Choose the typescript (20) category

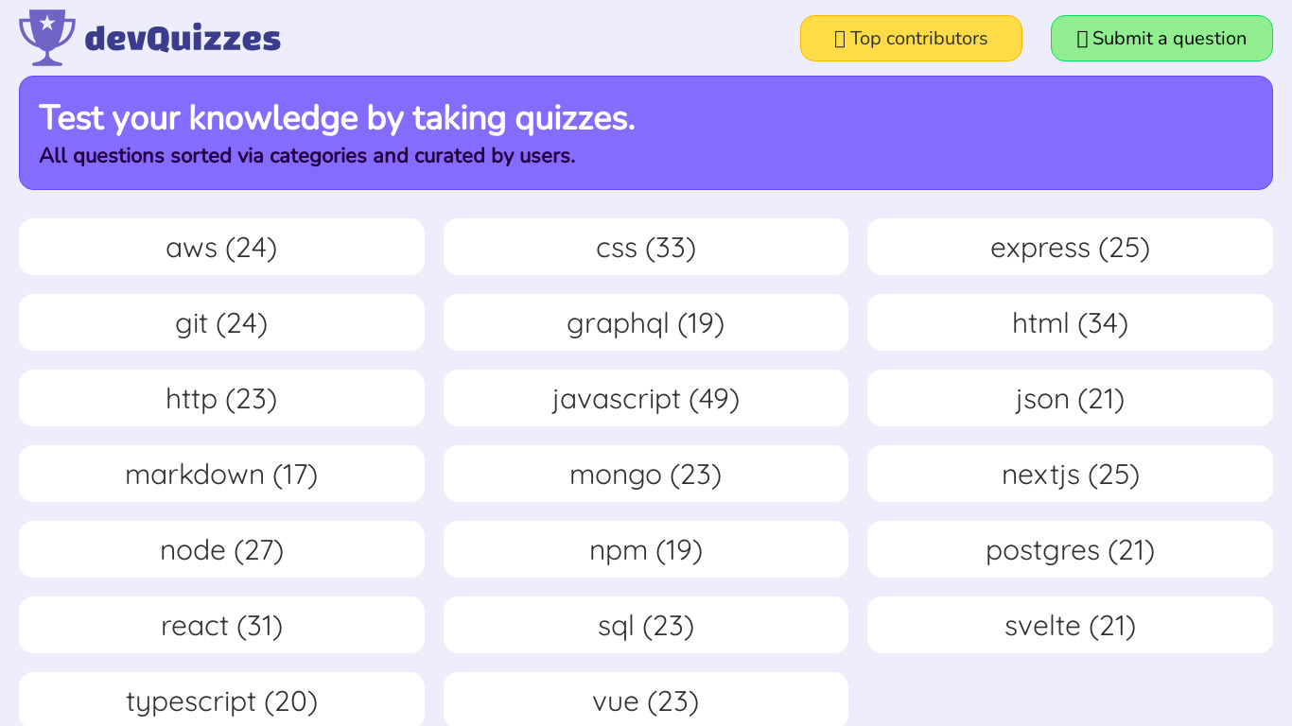tap(221, 700)
